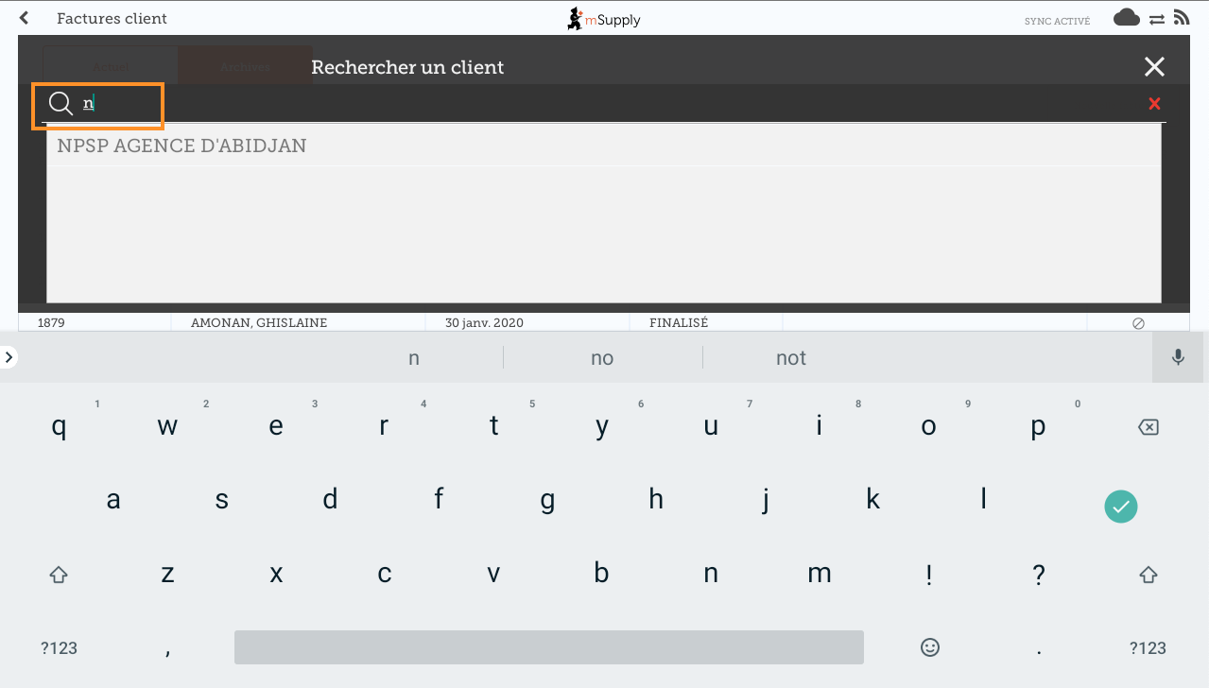Image resolution: width=1209 pixels, height=688 pixels.
Task: Tap the microphone voice input icon
Action: 1178,357
